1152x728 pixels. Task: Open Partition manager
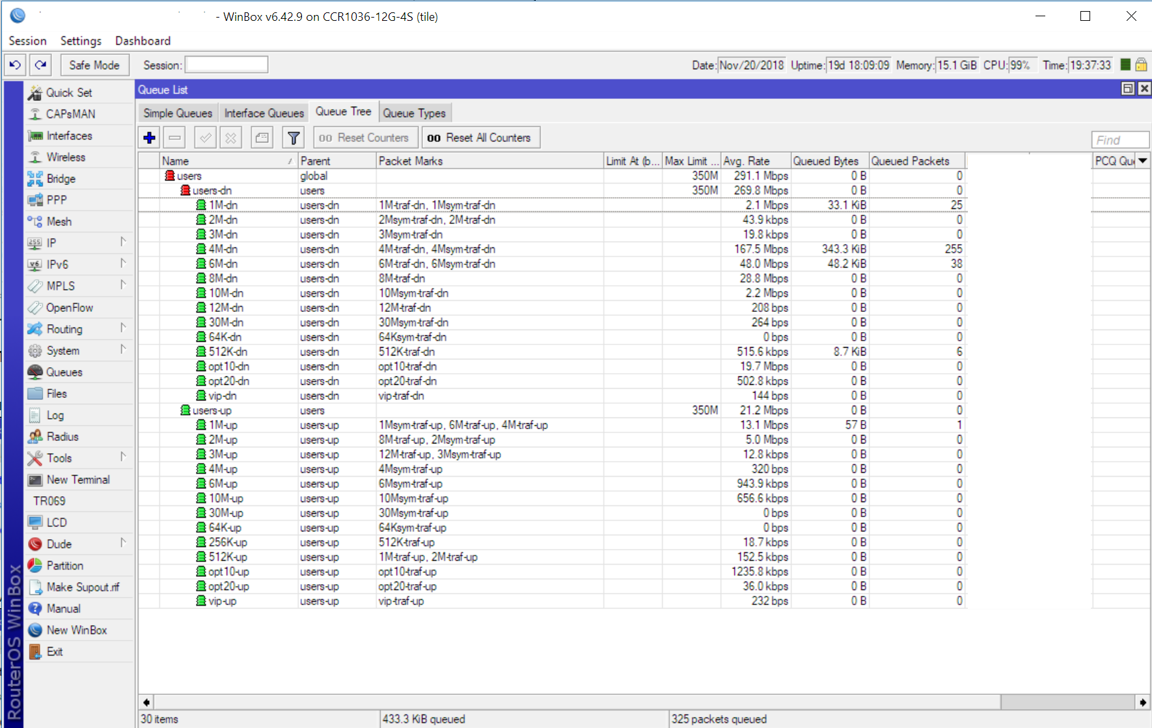tap(79, 565)
